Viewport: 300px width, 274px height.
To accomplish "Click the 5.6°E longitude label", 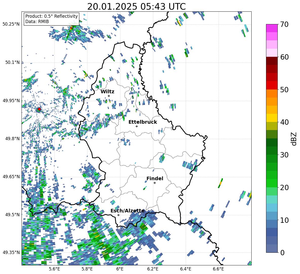I will [x=54, y=269].
